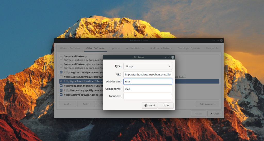Click the Add... button in Software & Updates
264x141 pixels.
coord(67,104)
